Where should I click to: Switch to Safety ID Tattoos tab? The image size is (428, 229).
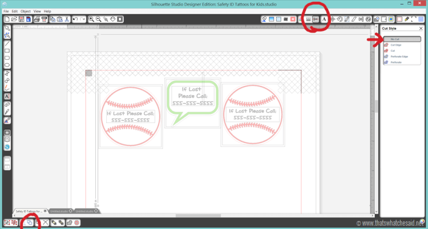point(30,211)
